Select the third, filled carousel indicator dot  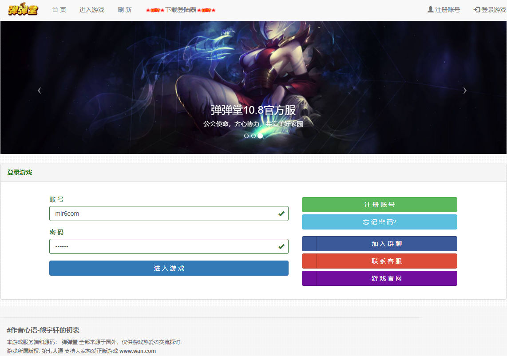point(260,136)
